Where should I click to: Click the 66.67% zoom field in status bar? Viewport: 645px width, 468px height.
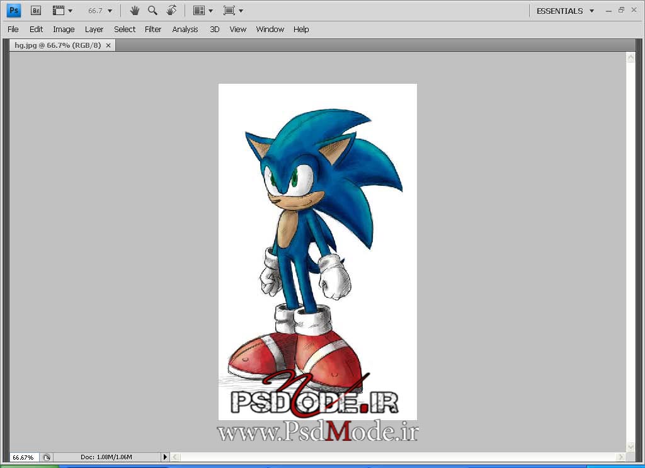point(23,457)
